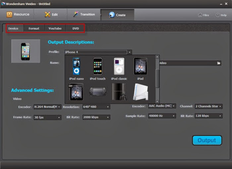Viewport: 232px width, 169px height.
Task: Open the Resource tab
Action: coord(18,14)
